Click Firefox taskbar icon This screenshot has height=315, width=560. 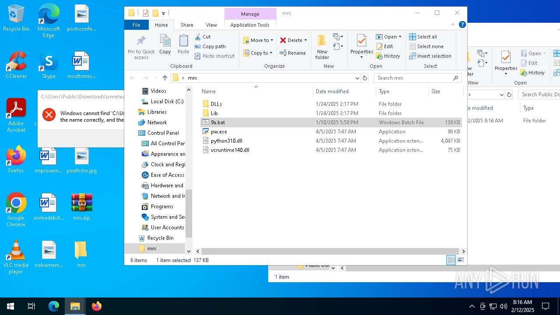click(x=97, y=306)
